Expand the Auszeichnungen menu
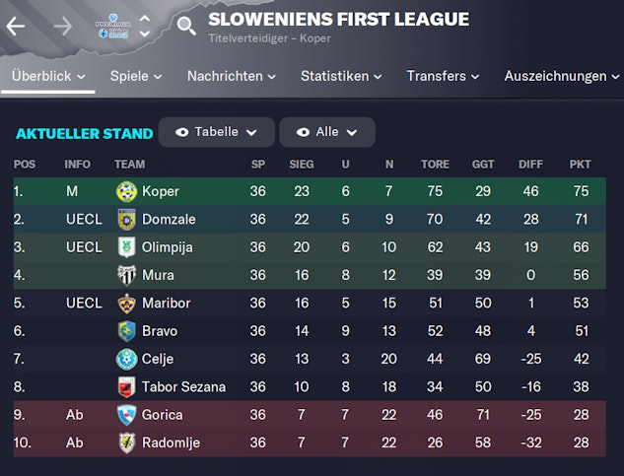624x476 pixels. 563,76
